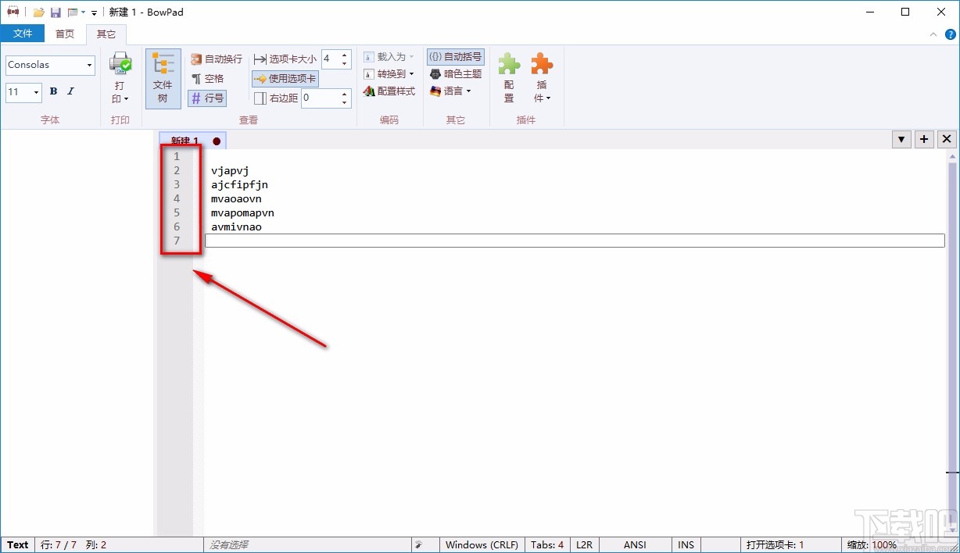This screenshot has height=553, width=960.
Task: Click the right margin value field
Action: point(320,98)
